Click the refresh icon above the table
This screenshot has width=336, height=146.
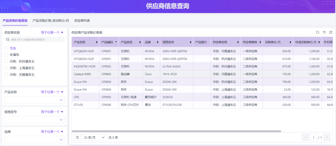tap(318, 32)
